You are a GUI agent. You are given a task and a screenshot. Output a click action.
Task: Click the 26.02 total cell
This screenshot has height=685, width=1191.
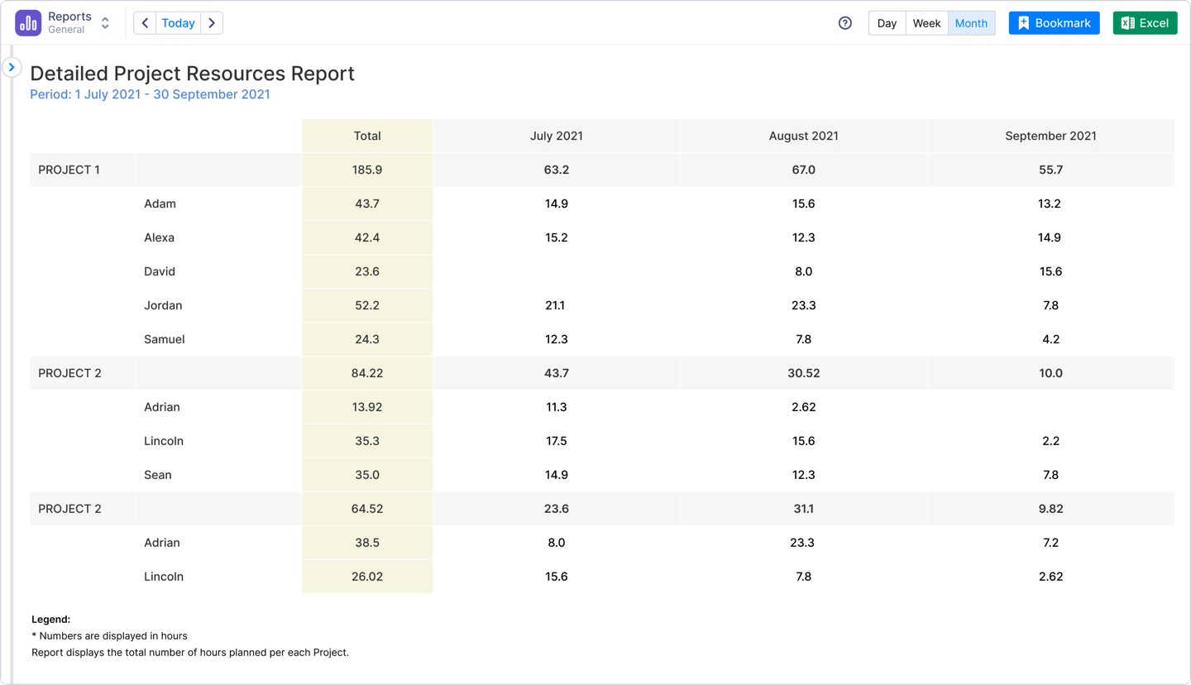coord(367,577)
